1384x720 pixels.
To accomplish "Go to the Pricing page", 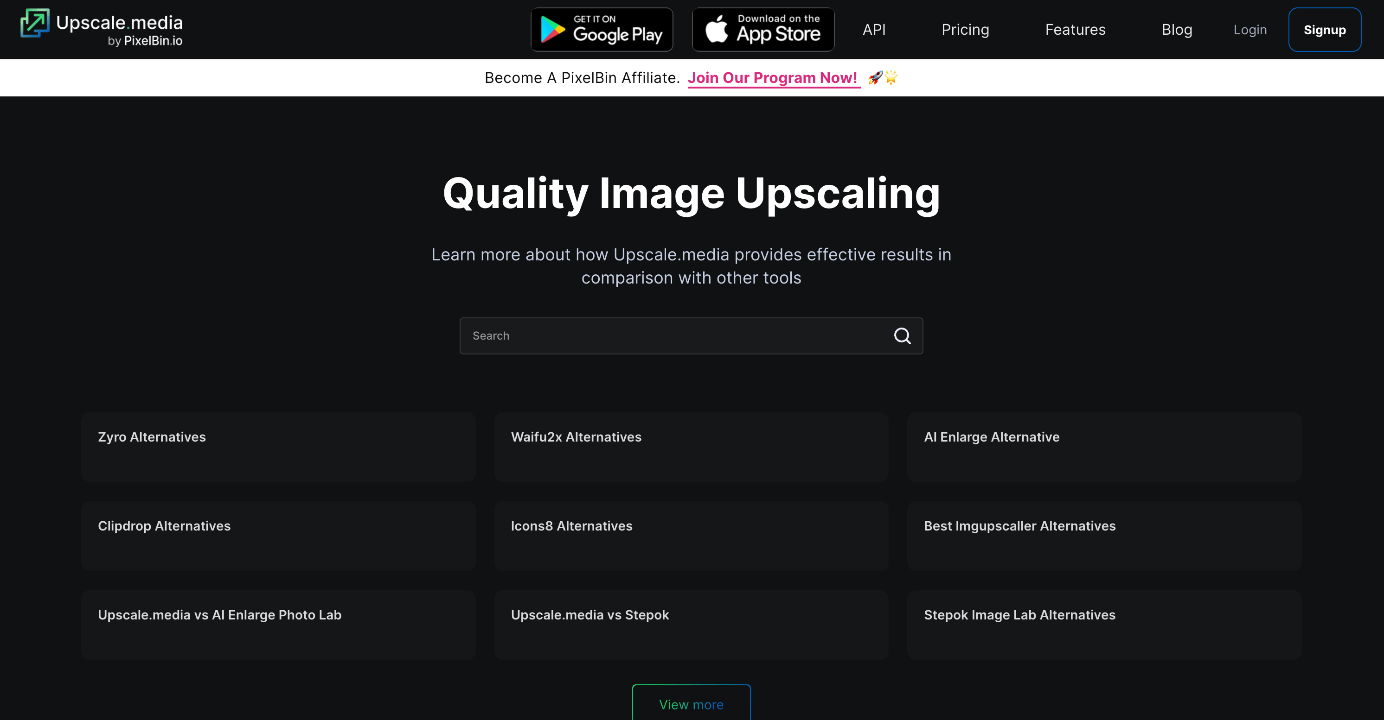I will tap(965, 30).
